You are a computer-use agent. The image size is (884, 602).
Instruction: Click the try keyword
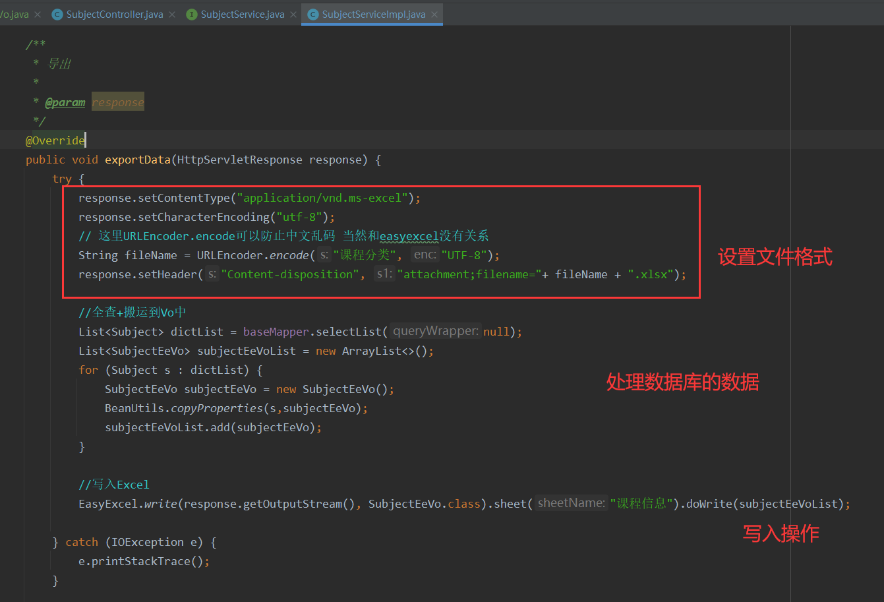point(62,179)
